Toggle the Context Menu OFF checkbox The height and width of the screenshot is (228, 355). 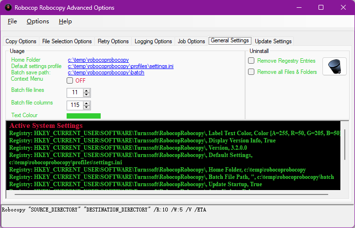click(x=70, y=81)
